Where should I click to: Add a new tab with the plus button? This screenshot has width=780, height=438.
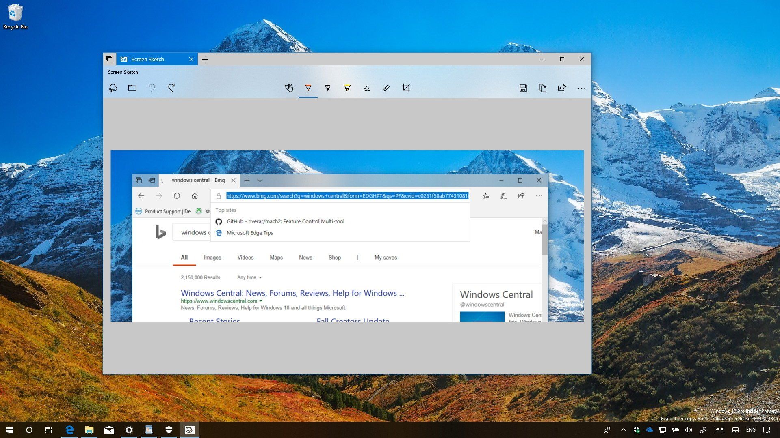(x=205, y=59)
